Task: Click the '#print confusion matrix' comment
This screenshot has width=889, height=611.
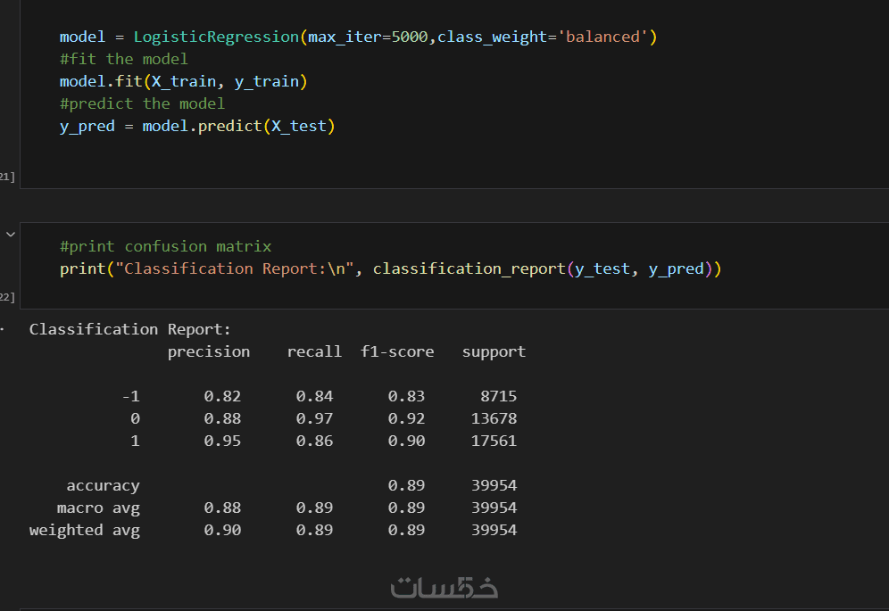Action: pos(165,246)
